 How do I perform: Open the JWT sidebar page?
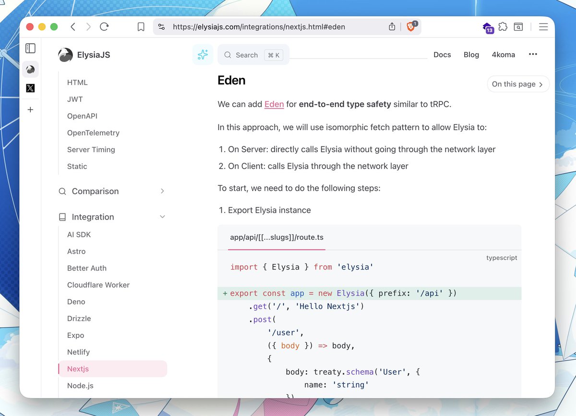coord(75,99)
